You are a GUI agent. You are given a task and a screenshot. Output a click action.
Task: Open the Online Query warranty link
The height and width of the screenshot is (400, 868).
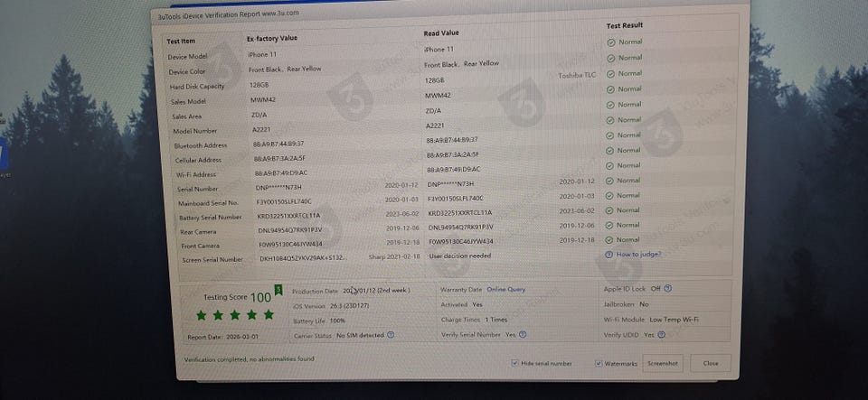click(506, 289)
